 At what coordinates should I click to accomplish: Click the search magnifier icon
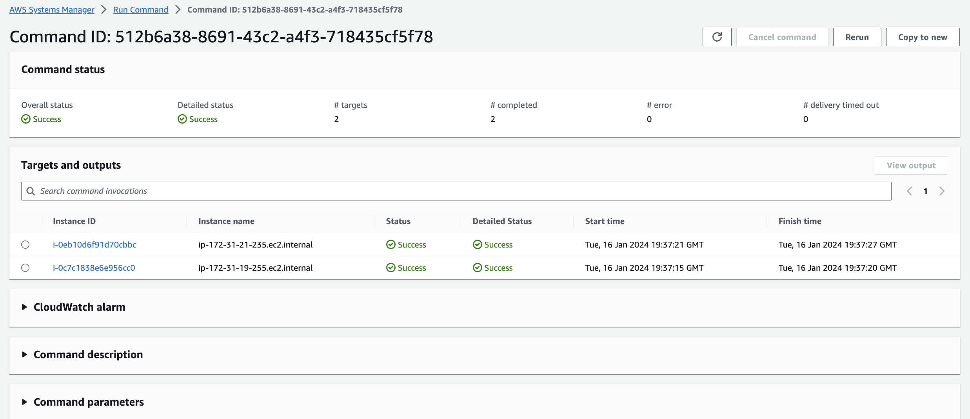coord(31,191)
